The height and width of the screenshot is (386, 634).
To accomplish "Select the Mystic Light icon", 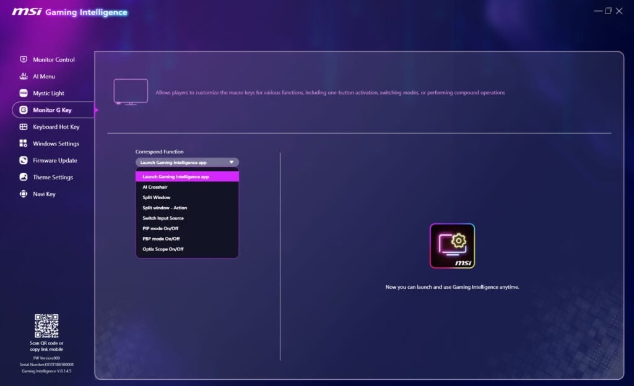I will (24, 93).
